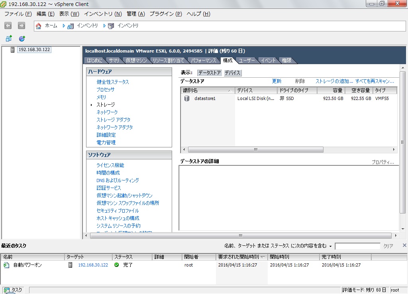
Task: Open the インベントリ (N) menu
Action: tap(103, 14)
